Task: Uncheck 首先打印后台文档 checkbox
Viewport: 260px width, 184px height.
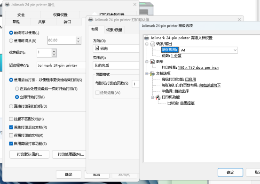Action: coord(11,127)
